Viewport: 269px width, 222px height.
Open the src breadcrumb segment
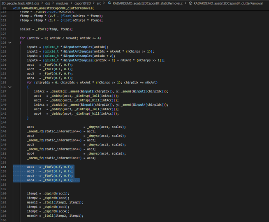99,3
